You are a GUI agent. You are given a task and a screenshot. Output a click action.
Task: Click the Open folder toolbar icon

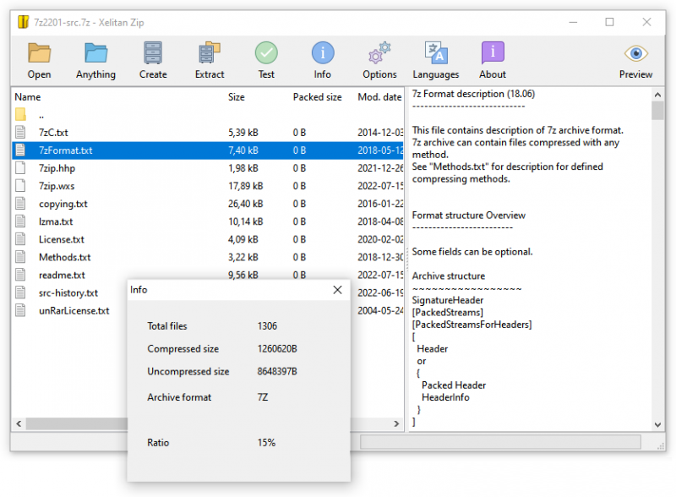(39, 53)
